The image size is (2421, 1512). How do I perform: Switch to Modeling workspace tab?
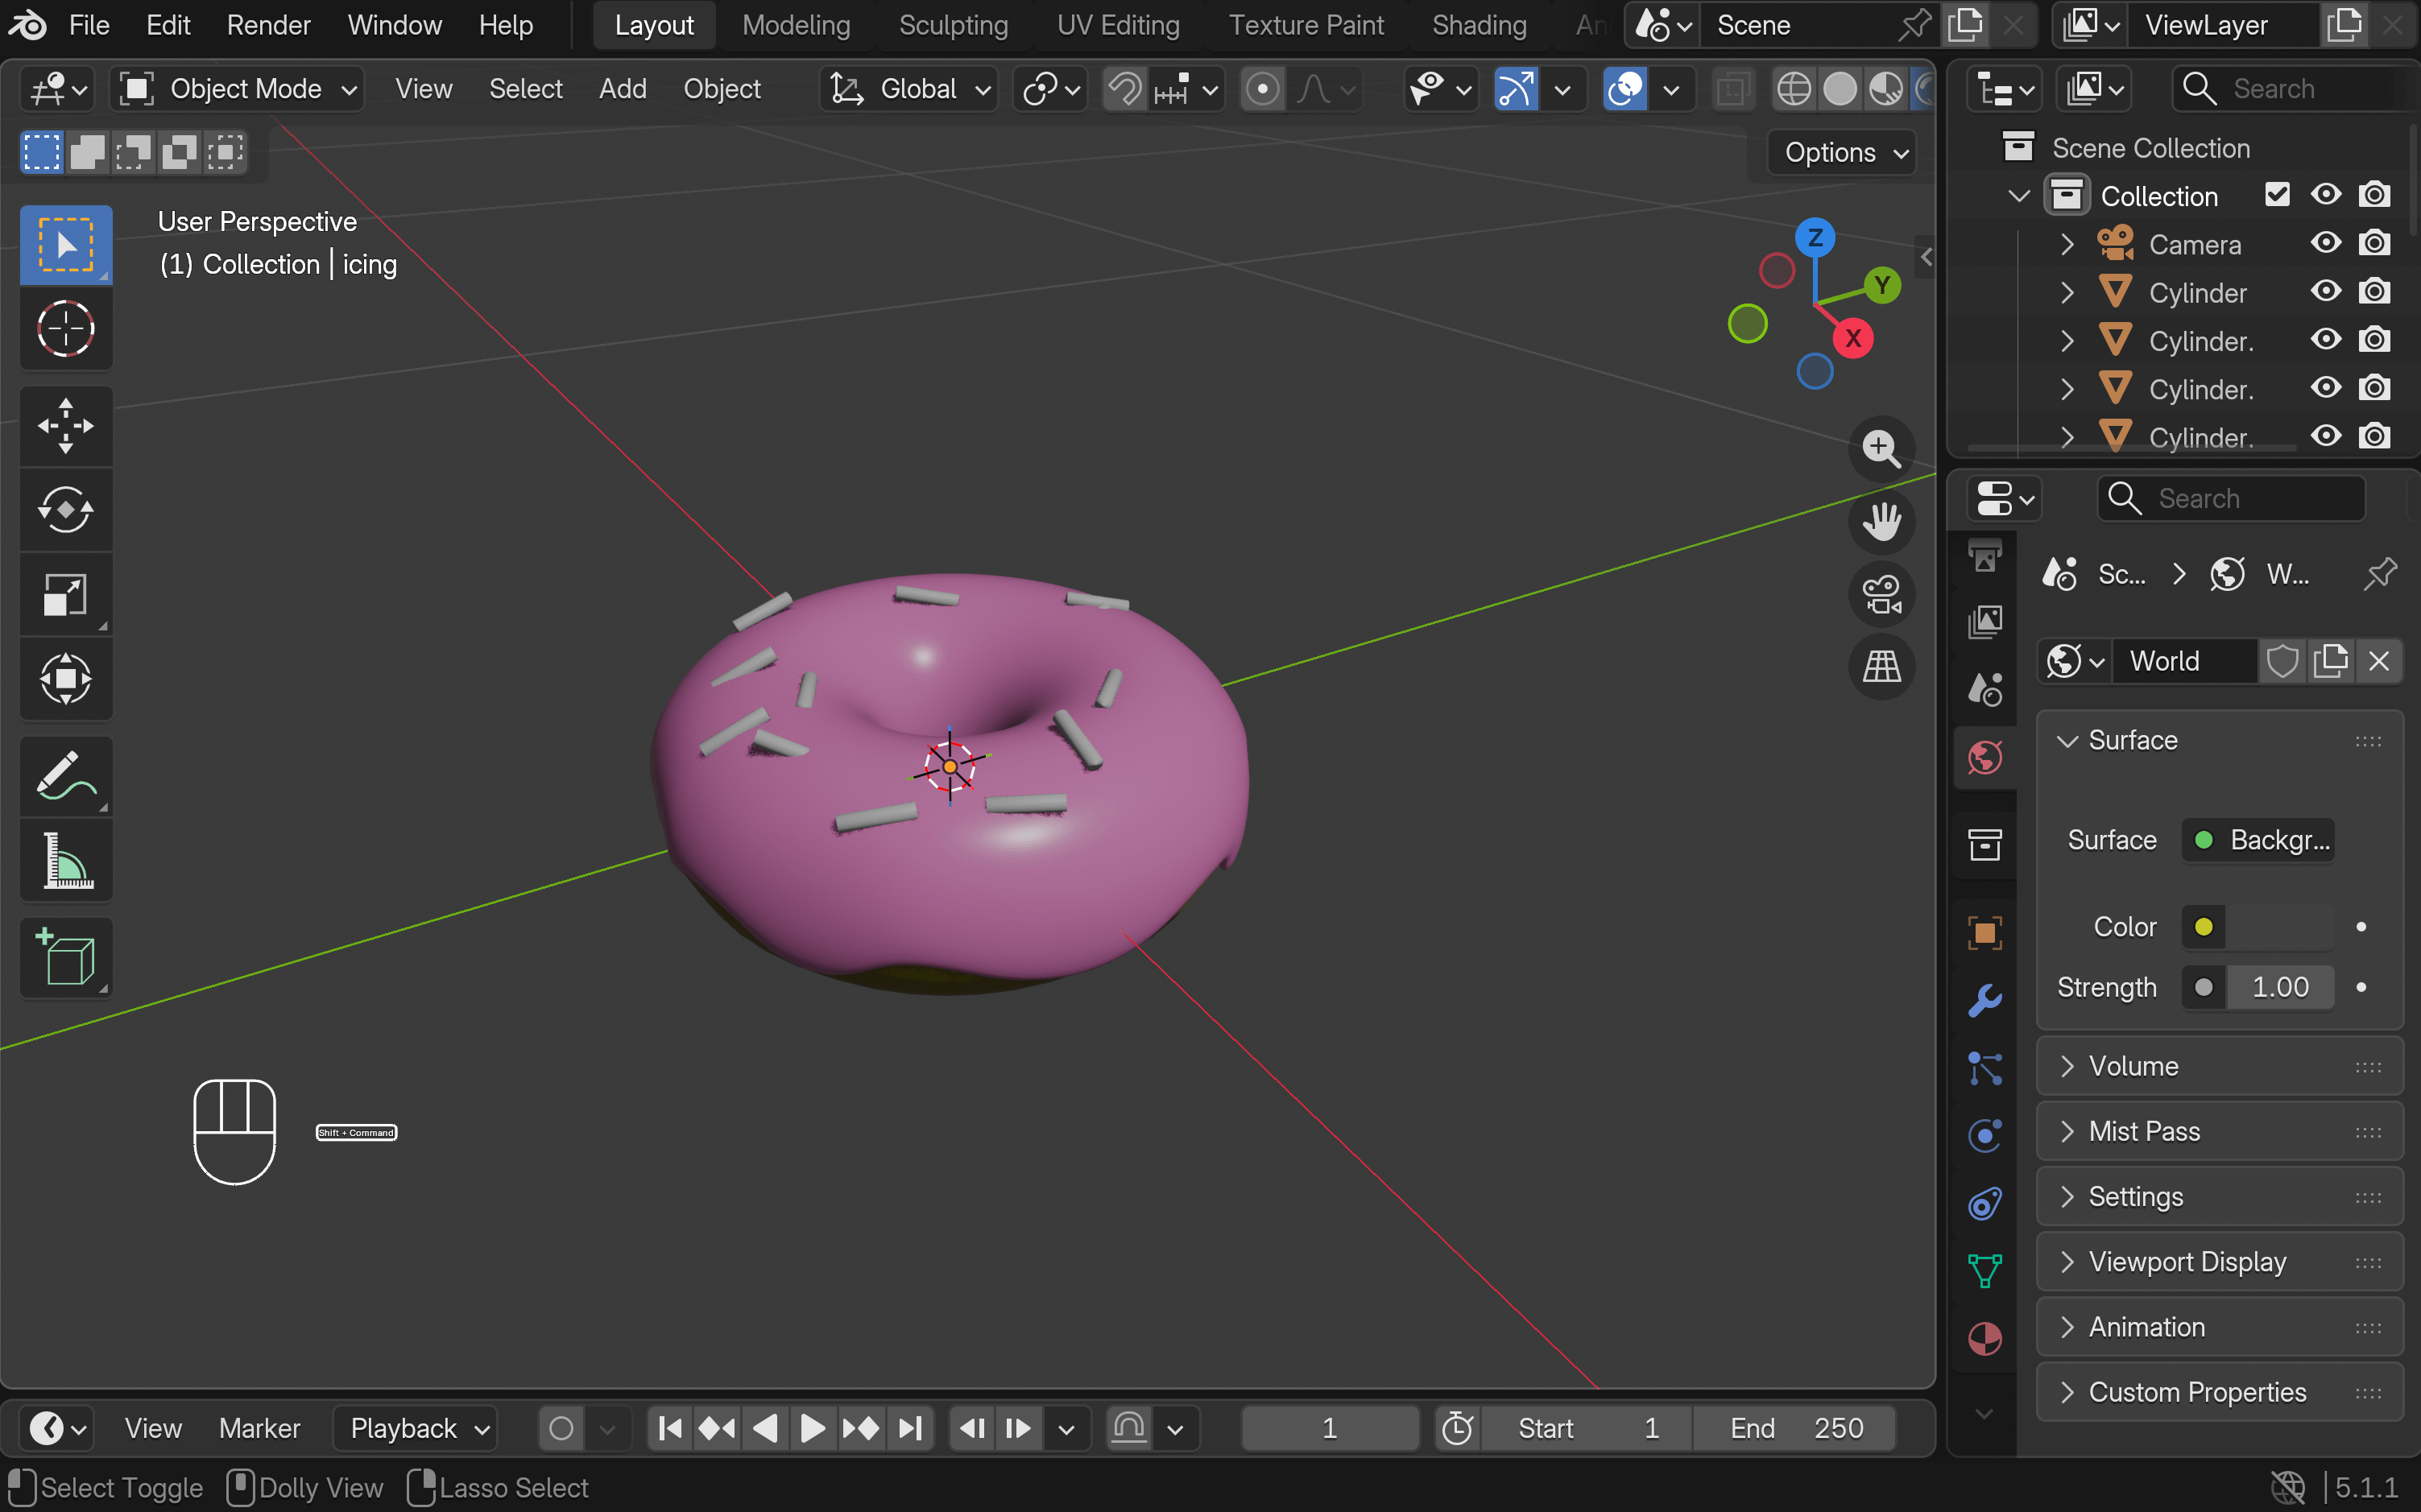(797, 25)
